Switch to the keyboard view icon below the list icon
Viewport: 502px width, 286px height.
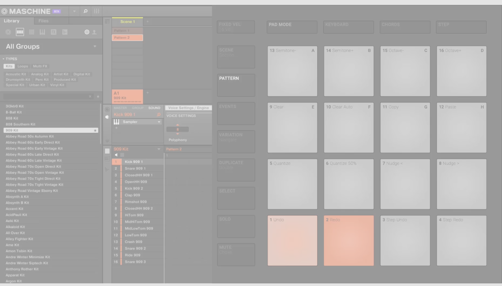(x=107, y=159)
